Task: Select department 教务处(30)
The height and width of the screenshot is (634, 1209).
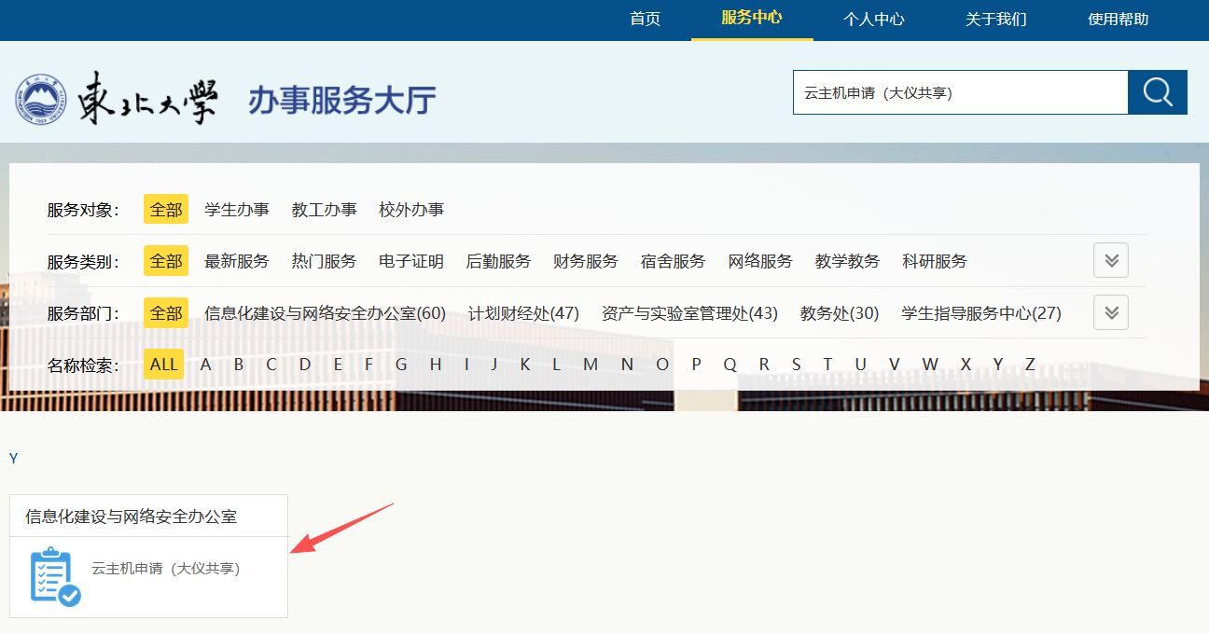Action: point(839,313)
